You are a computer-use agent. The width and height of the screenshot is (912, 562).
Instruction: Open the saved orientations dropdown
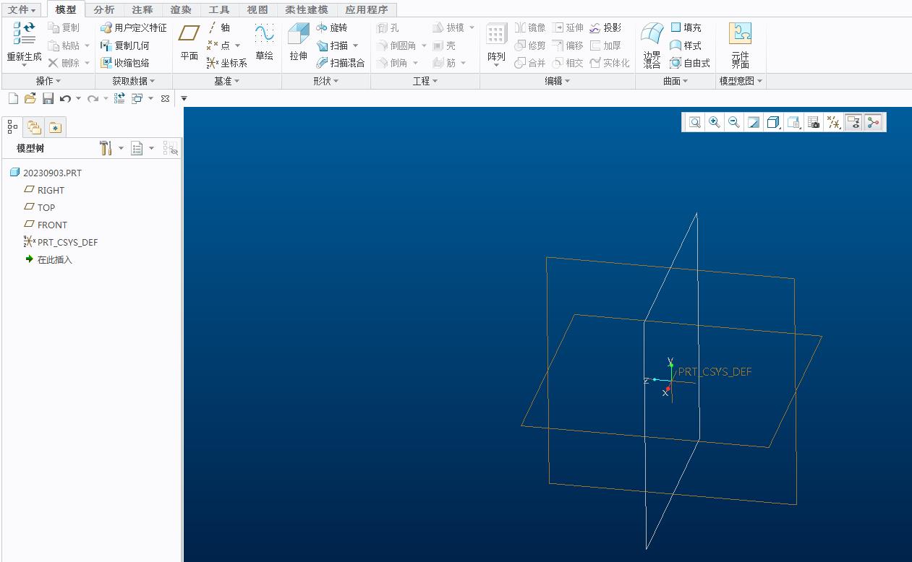[793, 123]
